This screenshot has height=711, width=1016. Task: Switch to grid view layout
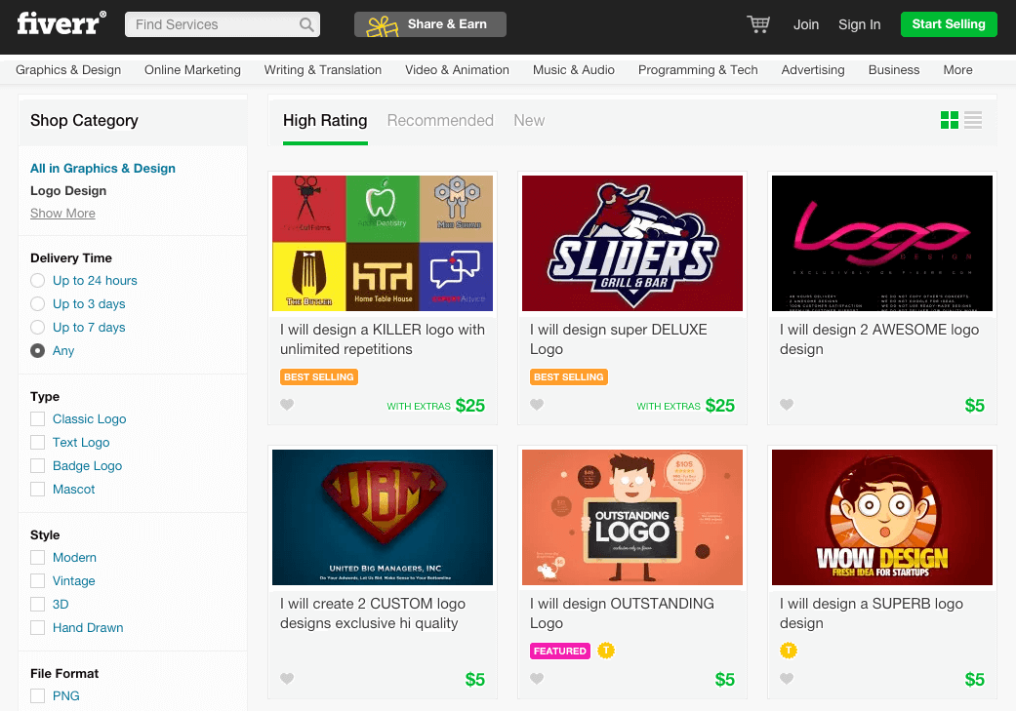pos(949,120)
